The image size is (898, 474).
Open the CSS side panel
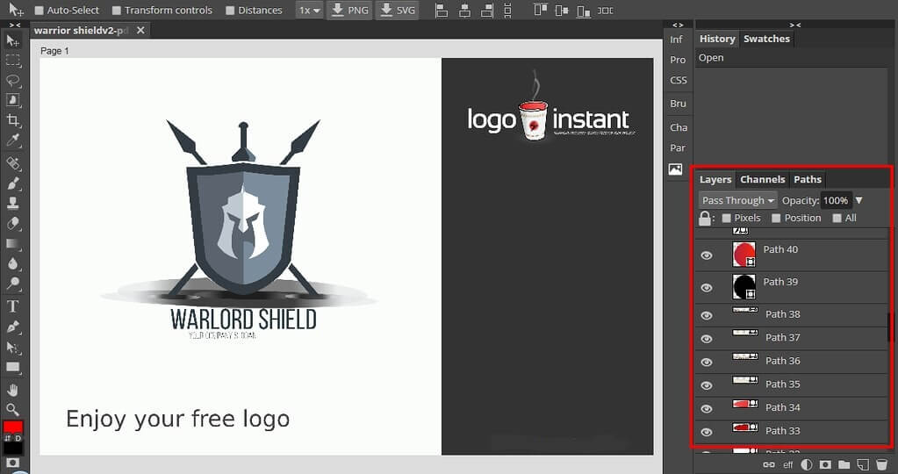point(678,80)
